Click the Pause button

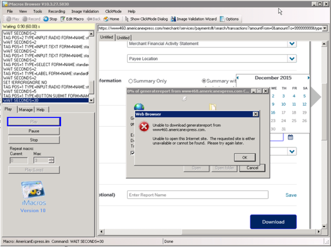(x=34, y=131)
